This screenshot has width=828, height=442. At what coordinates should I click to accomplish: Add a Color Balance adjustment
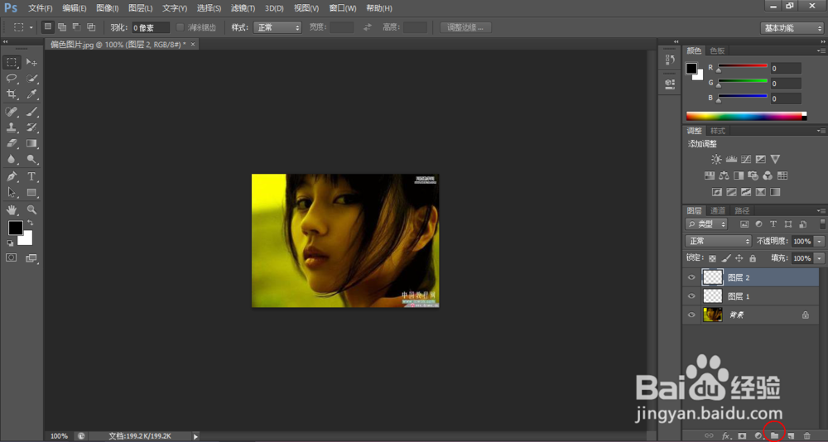coord(724,175)
